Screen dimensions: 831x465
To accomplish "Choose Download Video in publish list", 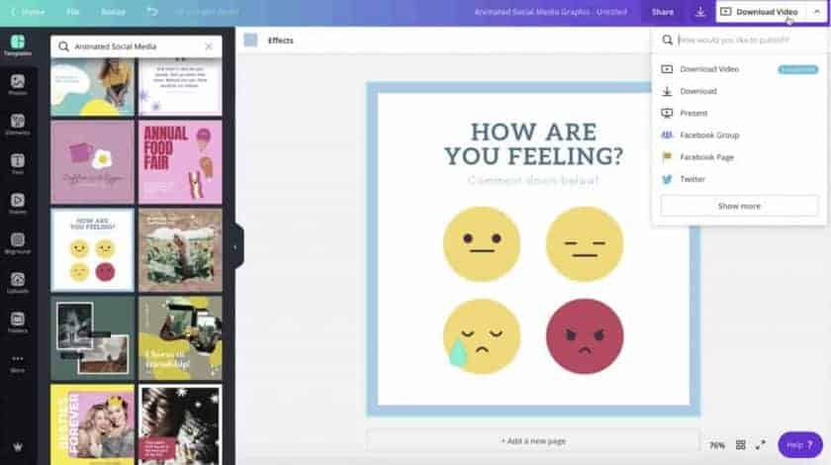I will (x=739, y=69).
